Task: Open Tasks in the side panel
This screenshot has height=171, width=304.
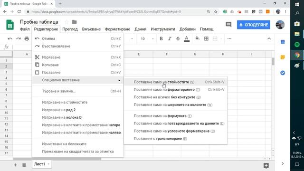Action: (x=283, y=73)
